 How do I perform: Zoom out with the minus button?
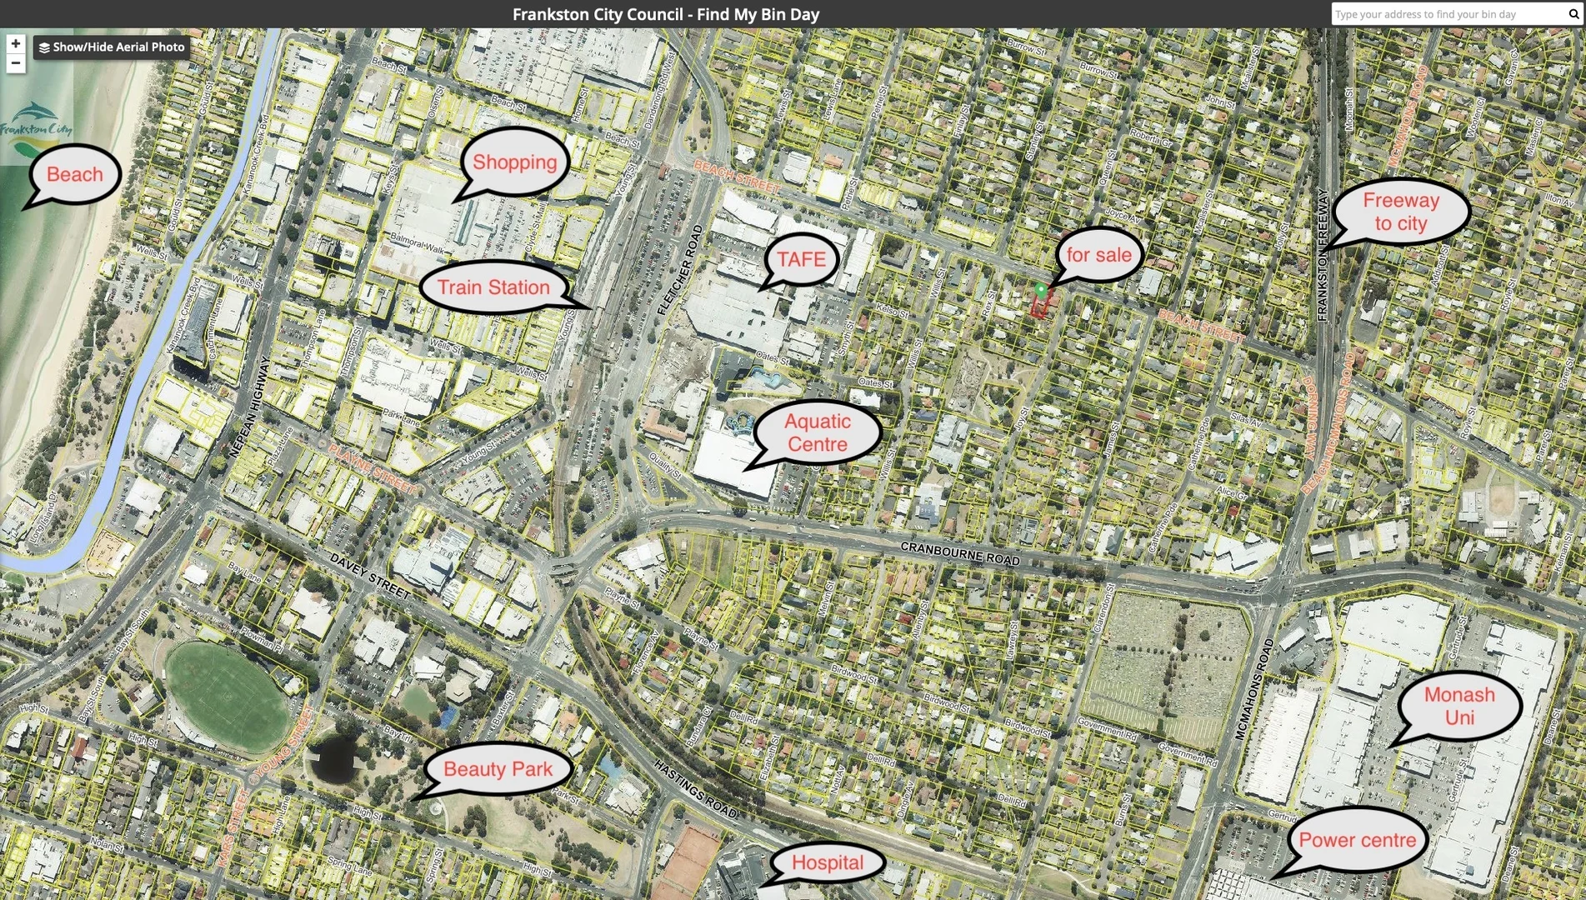click(15, 63)
